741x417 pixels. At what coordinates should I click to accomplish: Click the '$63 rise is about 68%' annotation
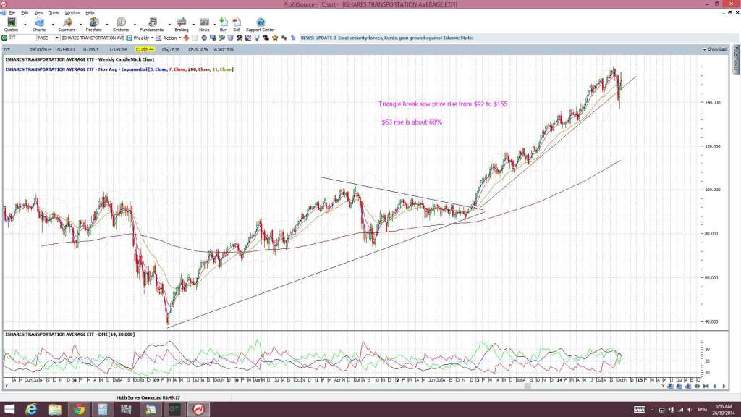(x=412, y=122)
